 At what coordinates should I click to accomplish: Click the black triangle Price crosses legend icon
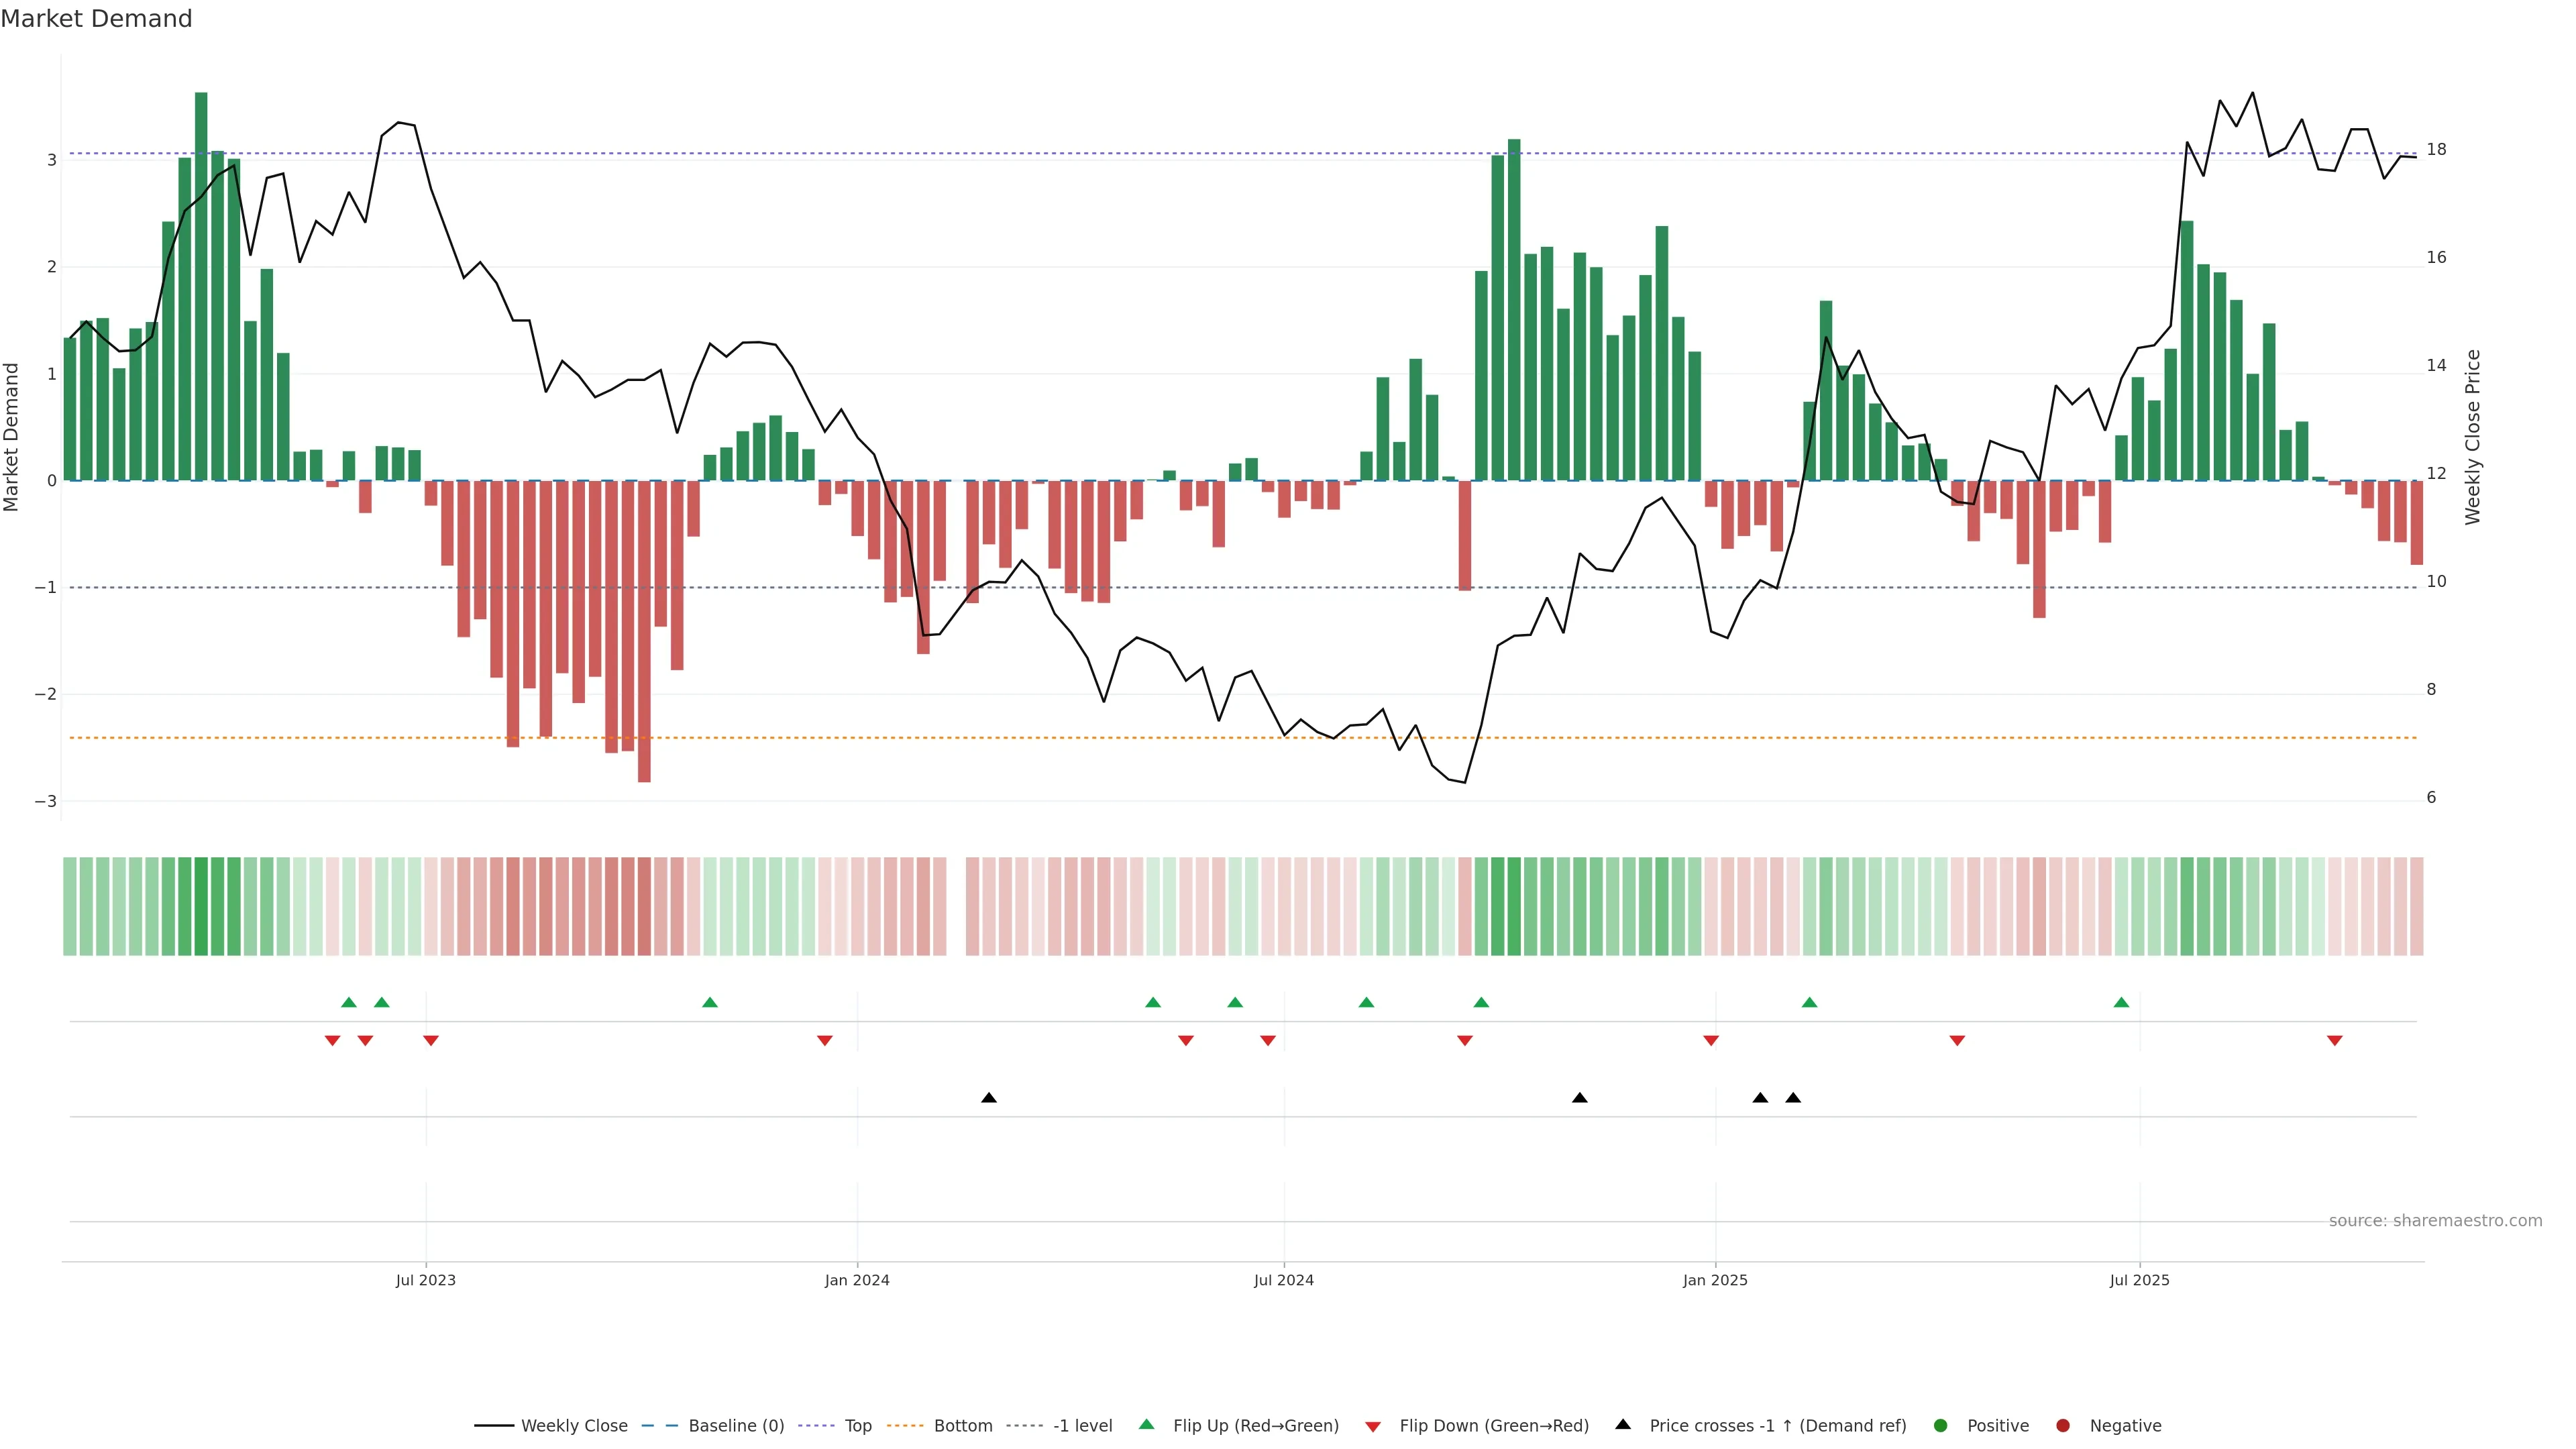click(x=1623, y=1424)
